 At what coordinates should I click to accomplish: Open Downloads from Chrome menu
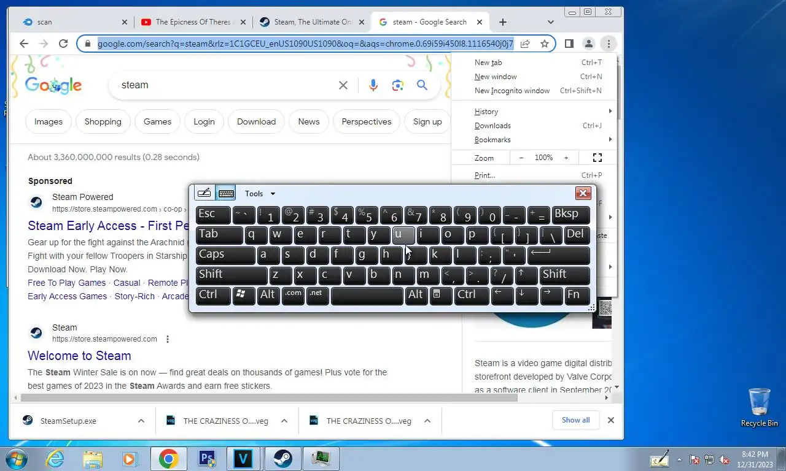pyautogui.click(x=534, y=126)
